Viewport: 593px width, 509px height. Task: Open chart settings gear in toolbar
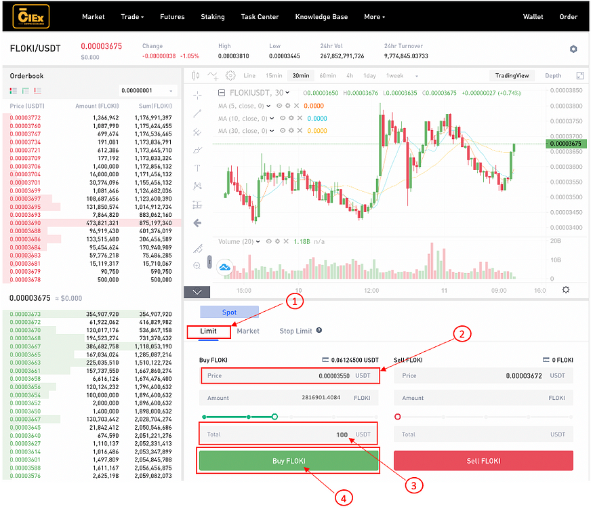point(230,76)
